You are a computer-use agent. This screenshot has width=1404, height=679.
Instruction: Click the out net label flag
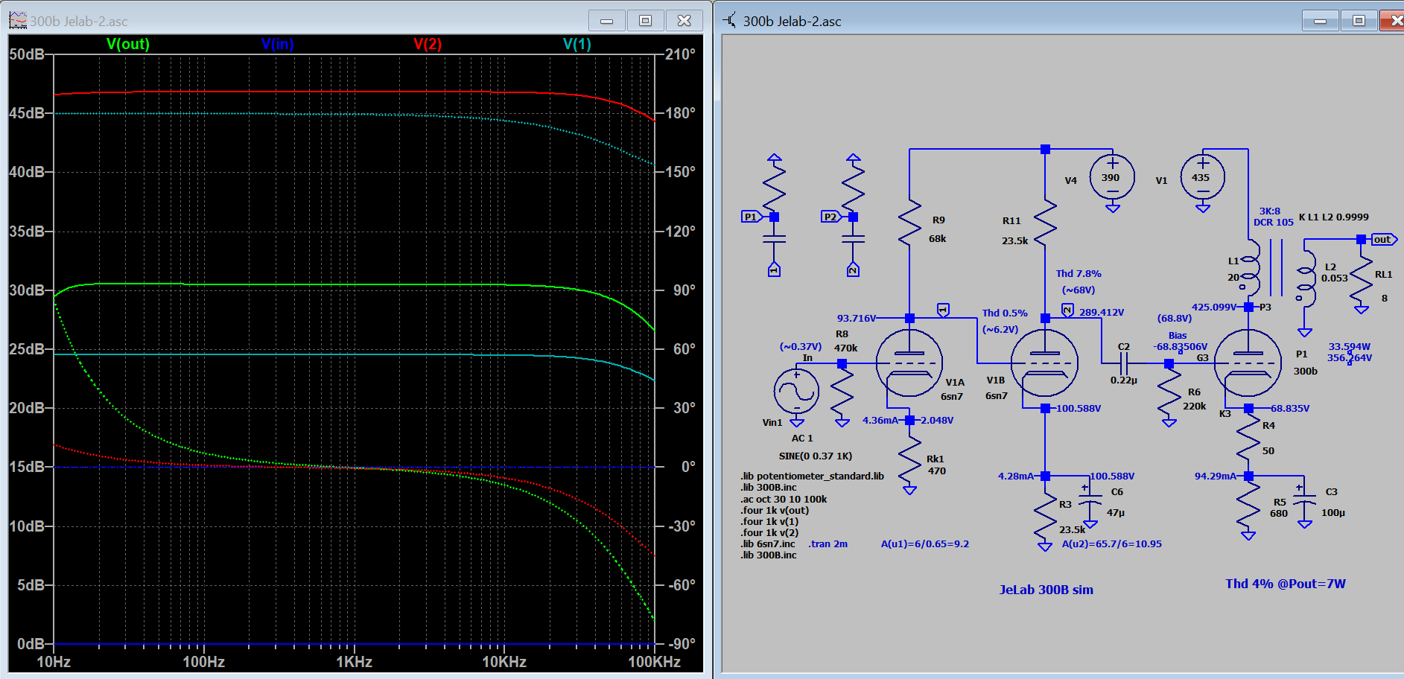[1384, 240]
